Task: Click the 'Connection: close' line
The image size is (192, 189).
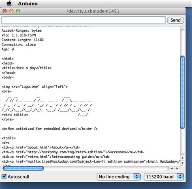Action: click(19, 45)
